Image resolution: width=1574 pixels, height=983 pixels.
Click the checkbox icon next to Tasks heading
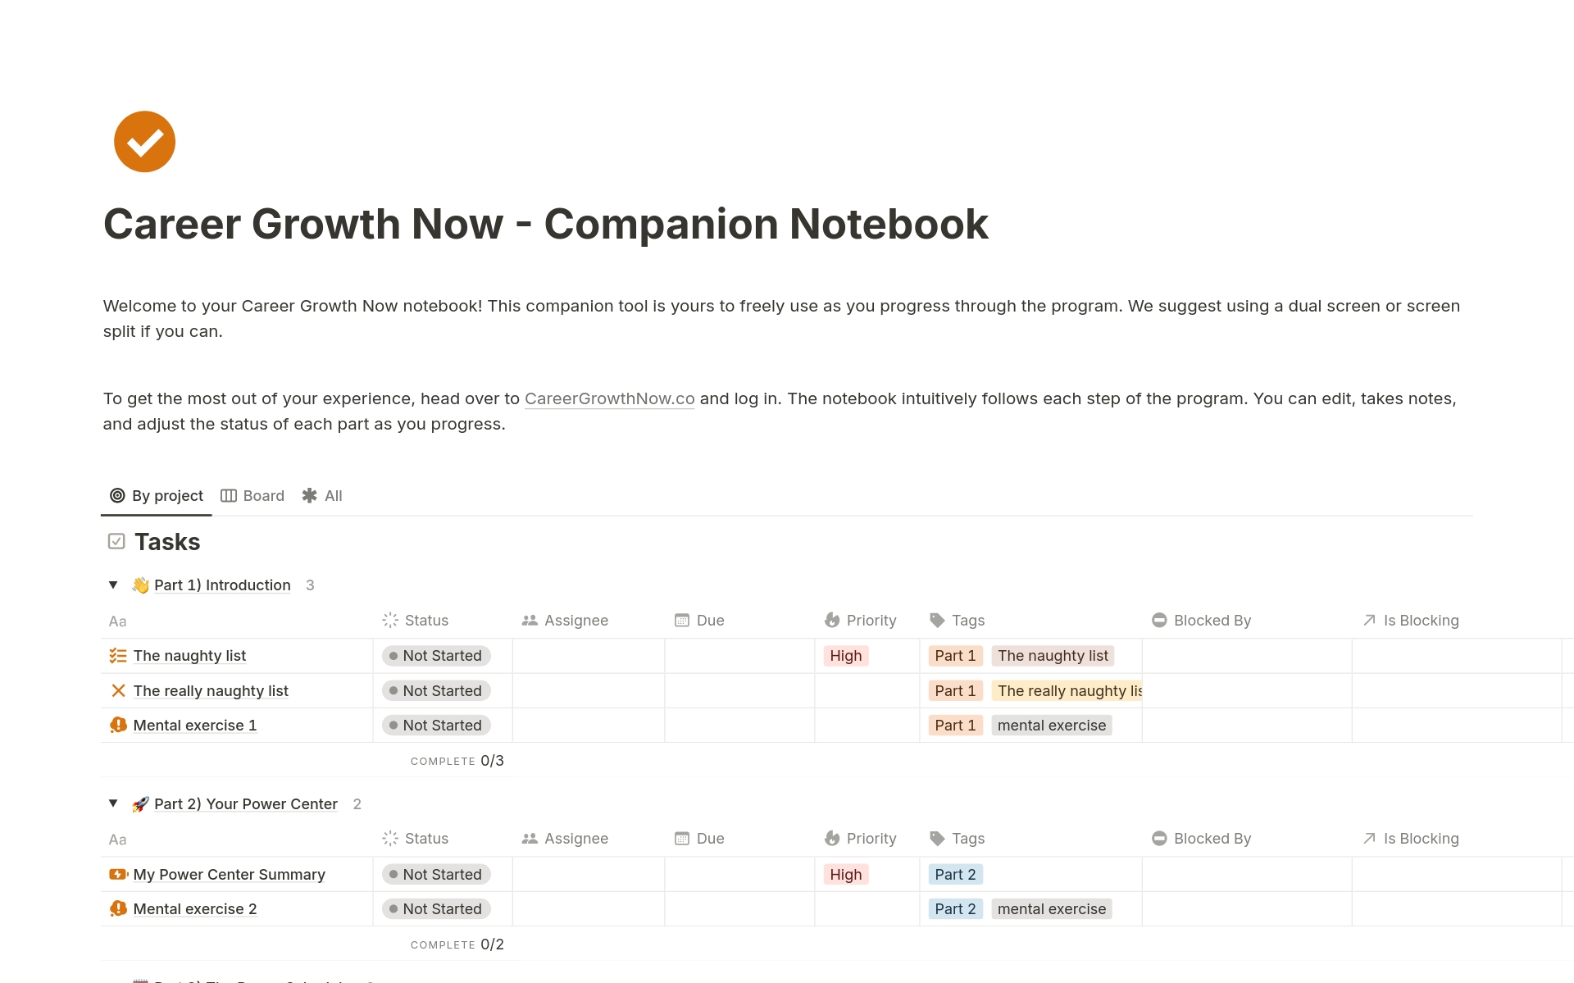116,541
